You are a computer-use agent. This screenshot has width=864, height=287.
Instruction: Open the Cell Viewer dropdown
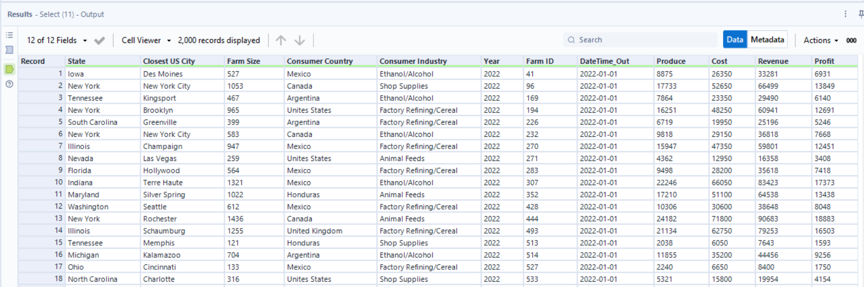(146, 40)
